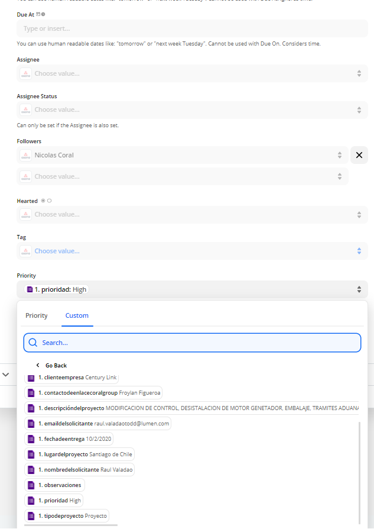Click Go Back in the field list
374x532 pixels.
(56, 366)
